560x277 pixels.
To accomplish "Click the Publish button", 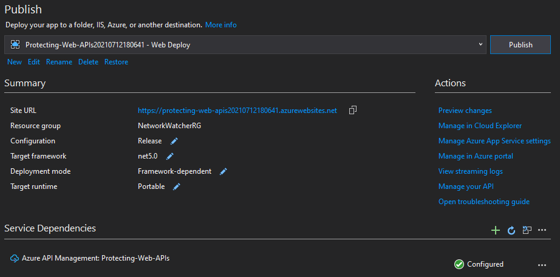I will click(521, 45).
